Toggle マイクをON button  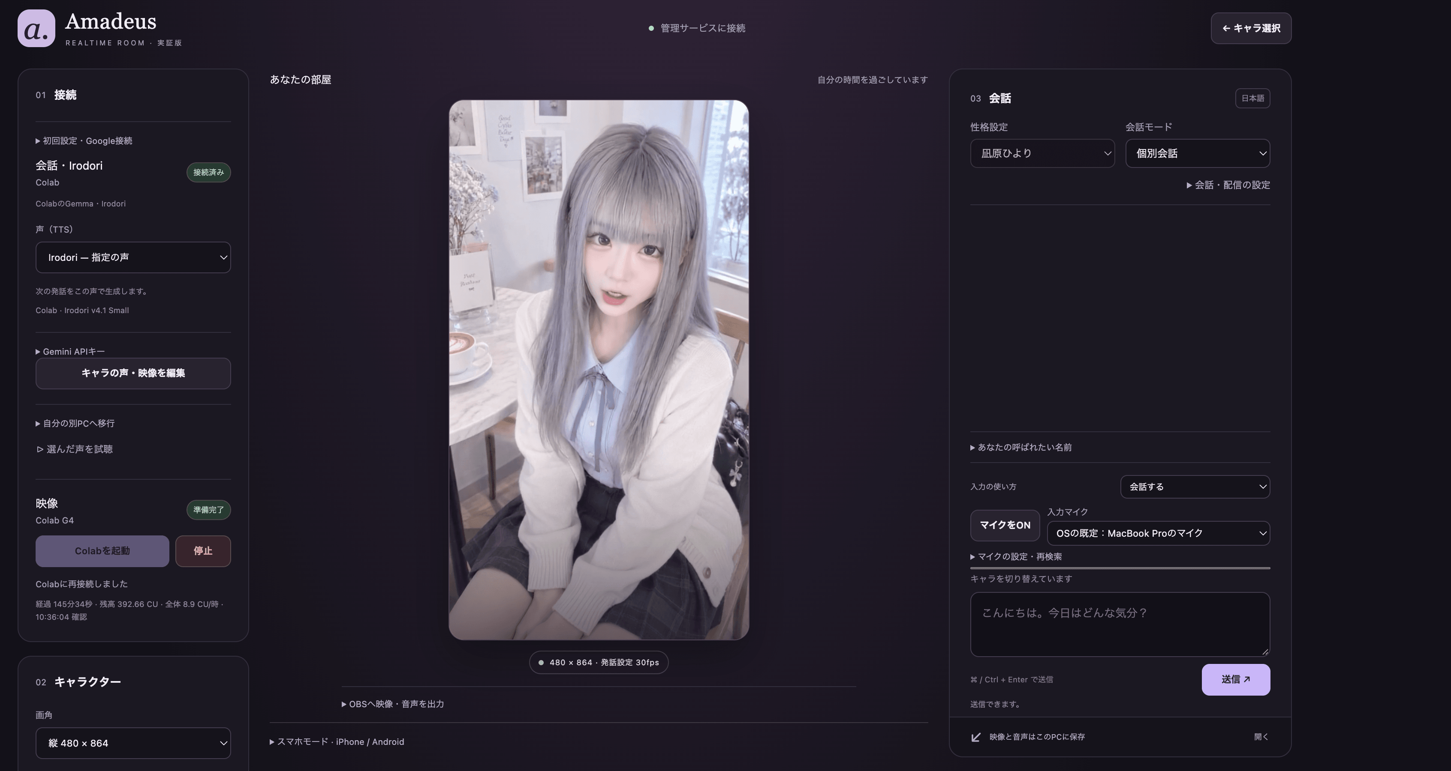coord(1005,525)
